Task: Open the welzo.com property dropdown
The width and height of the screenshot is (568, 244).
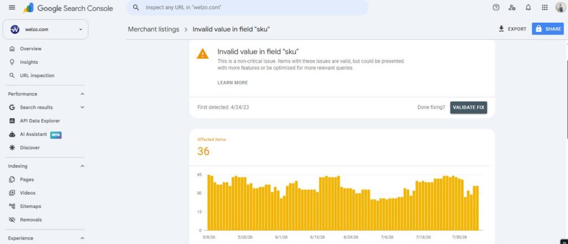Action: (45, 29)
